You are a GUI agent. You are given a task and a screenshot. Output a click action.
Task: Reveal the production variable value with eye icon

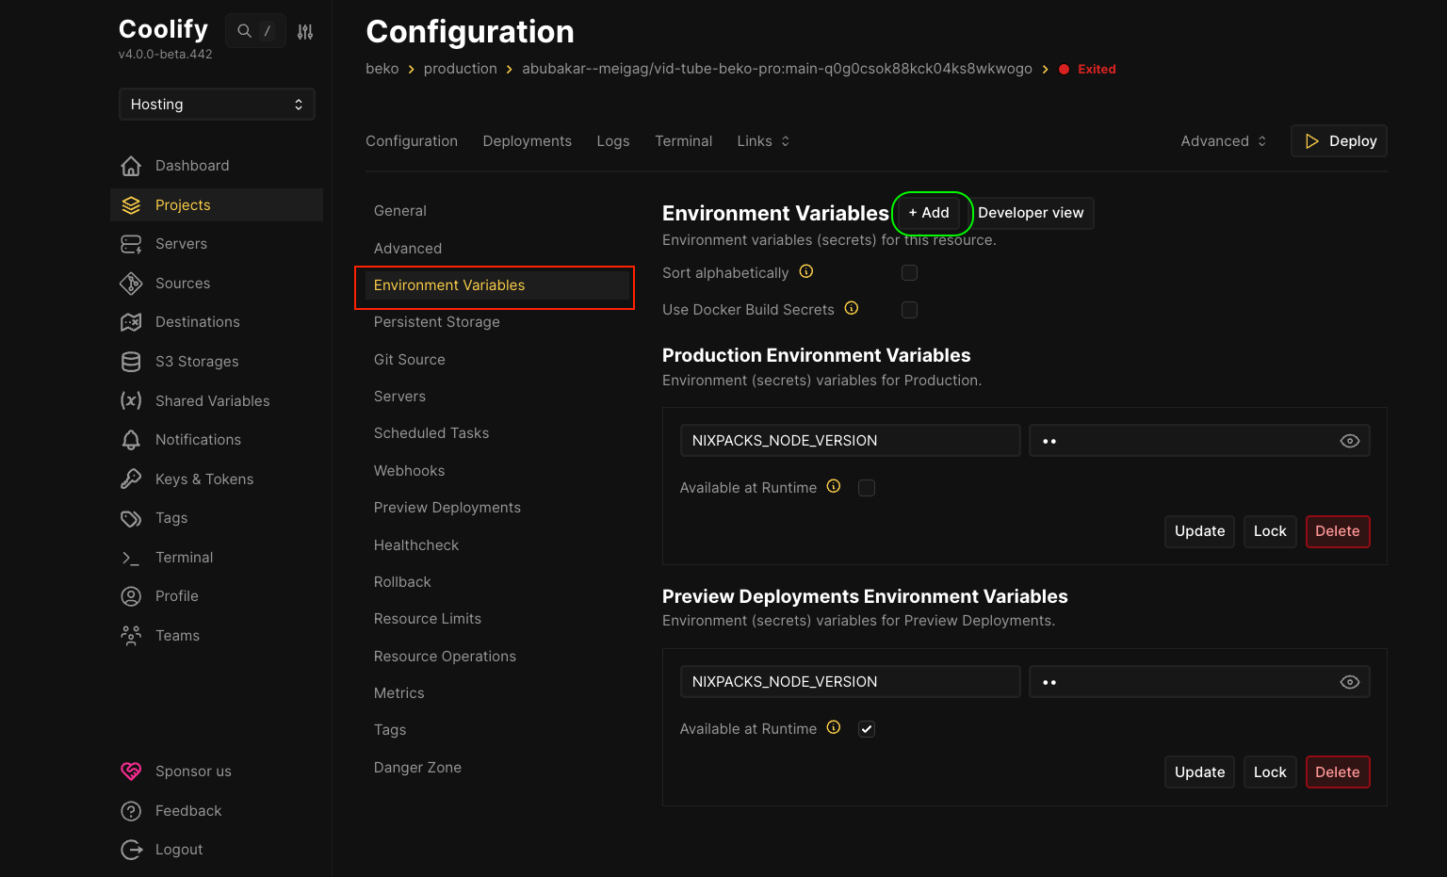tap(1349, 440)
